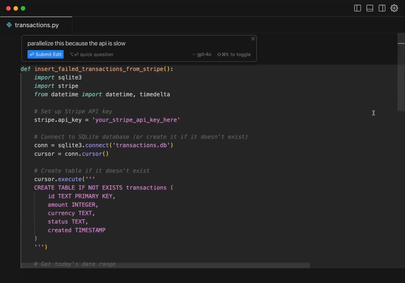Switch to quick question mode
Image resolution: width=405 pixels, height=283 pixels.
coord(91,54)
